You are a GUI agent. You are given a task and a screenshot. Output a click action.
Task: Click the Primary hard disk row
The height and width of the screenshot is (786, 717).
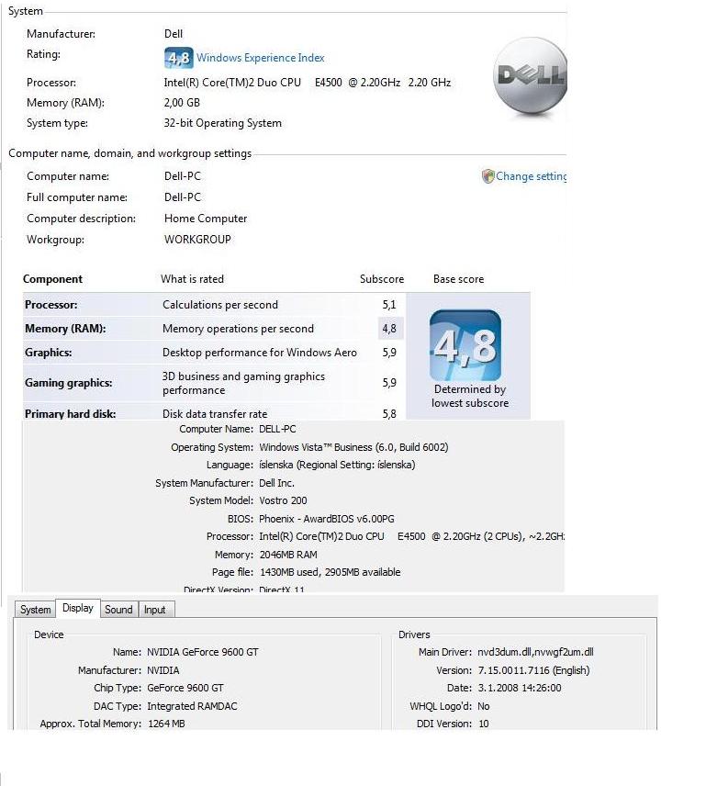(x=70, y=414)
